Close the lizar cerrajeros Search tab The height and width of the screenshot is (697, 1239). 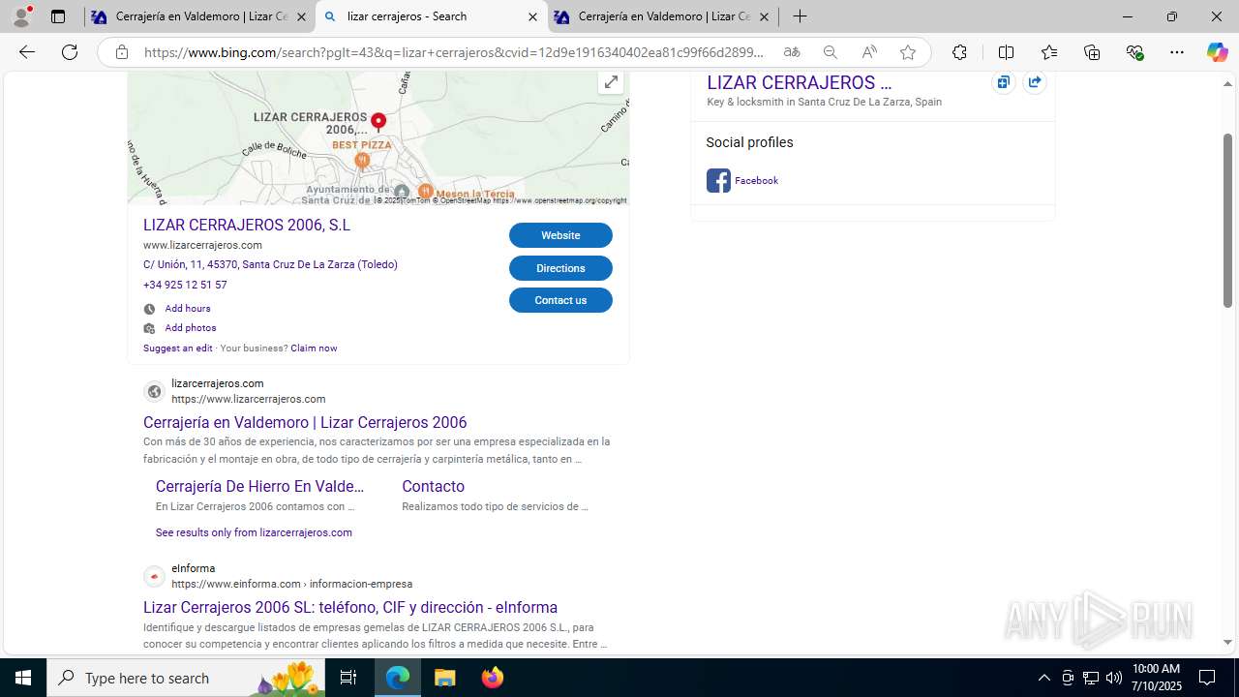point(532,16)
